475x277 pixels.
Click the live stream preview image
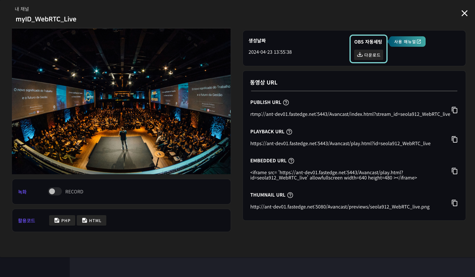(x=121, y=101)
